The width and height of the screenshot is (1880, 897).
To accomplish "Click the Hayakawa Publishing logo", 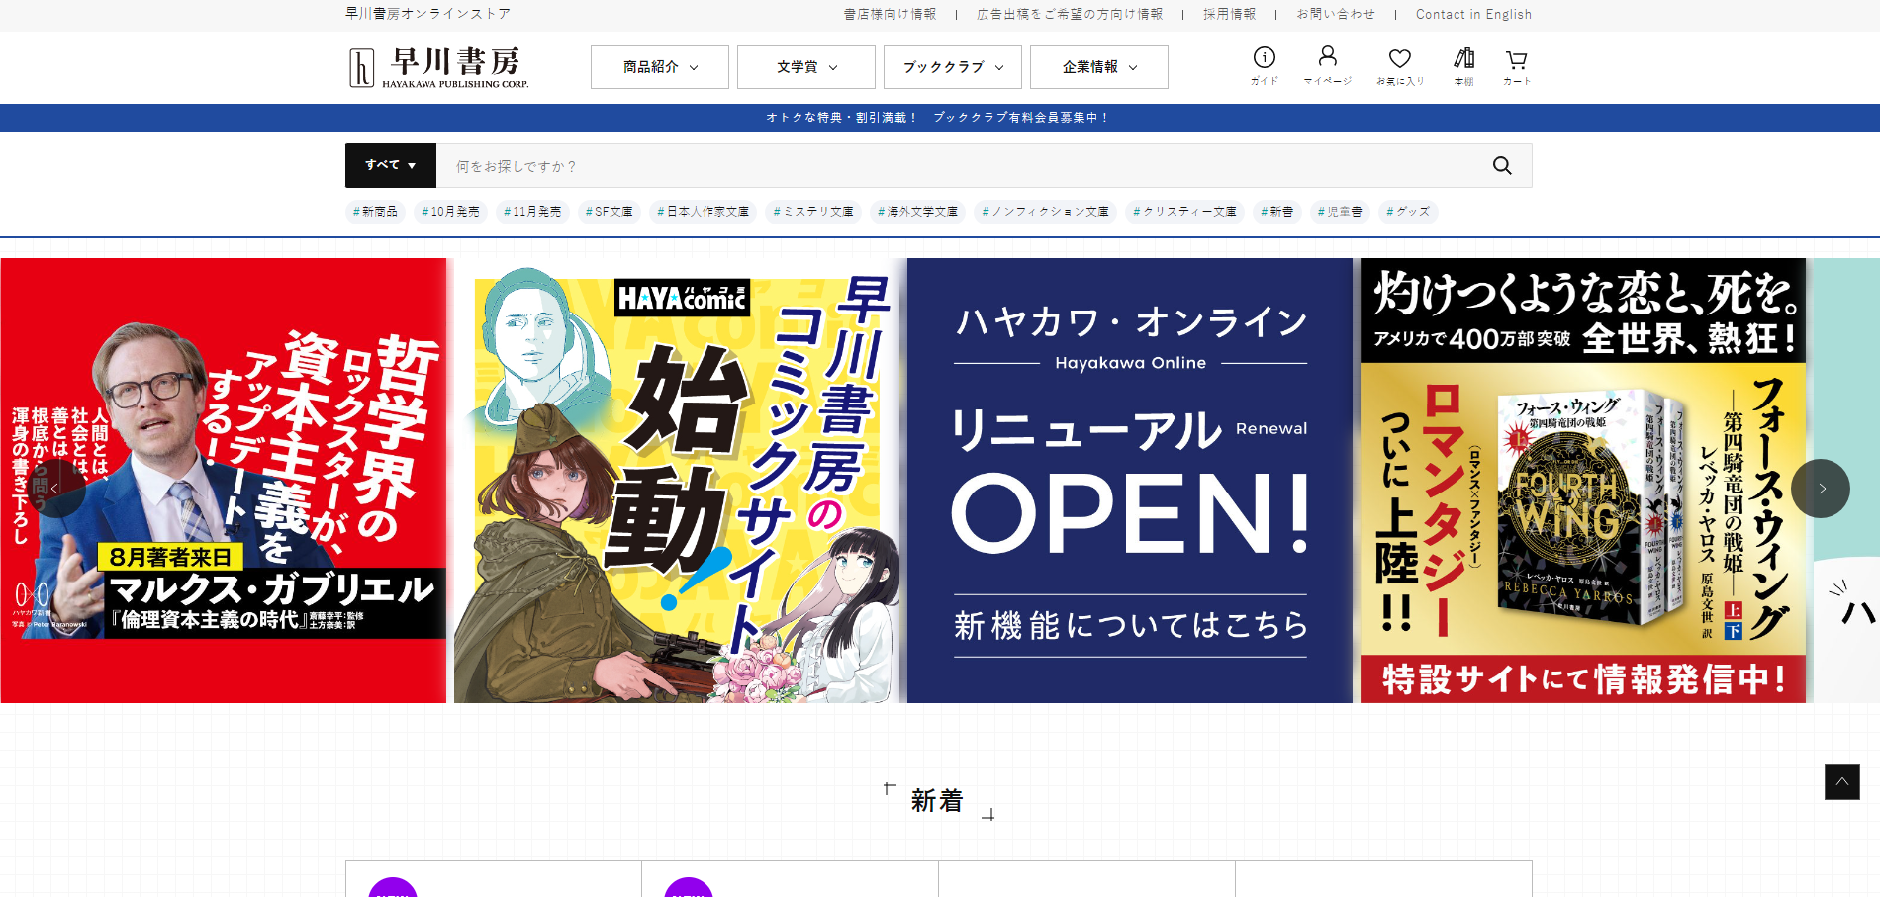I will pyautogui.click(x=439, y=67).
